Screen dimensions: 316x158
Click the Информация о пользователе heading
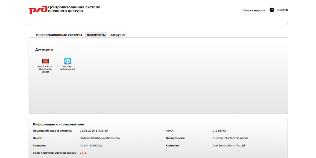[58, 124]
